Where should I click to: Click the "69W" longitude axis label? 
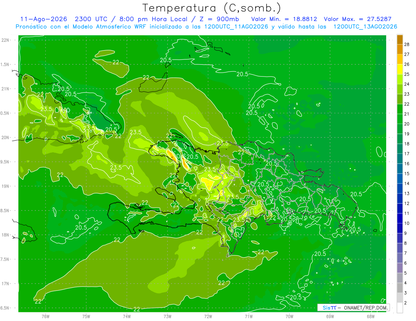pyautogui.click(x=330, y=316)
